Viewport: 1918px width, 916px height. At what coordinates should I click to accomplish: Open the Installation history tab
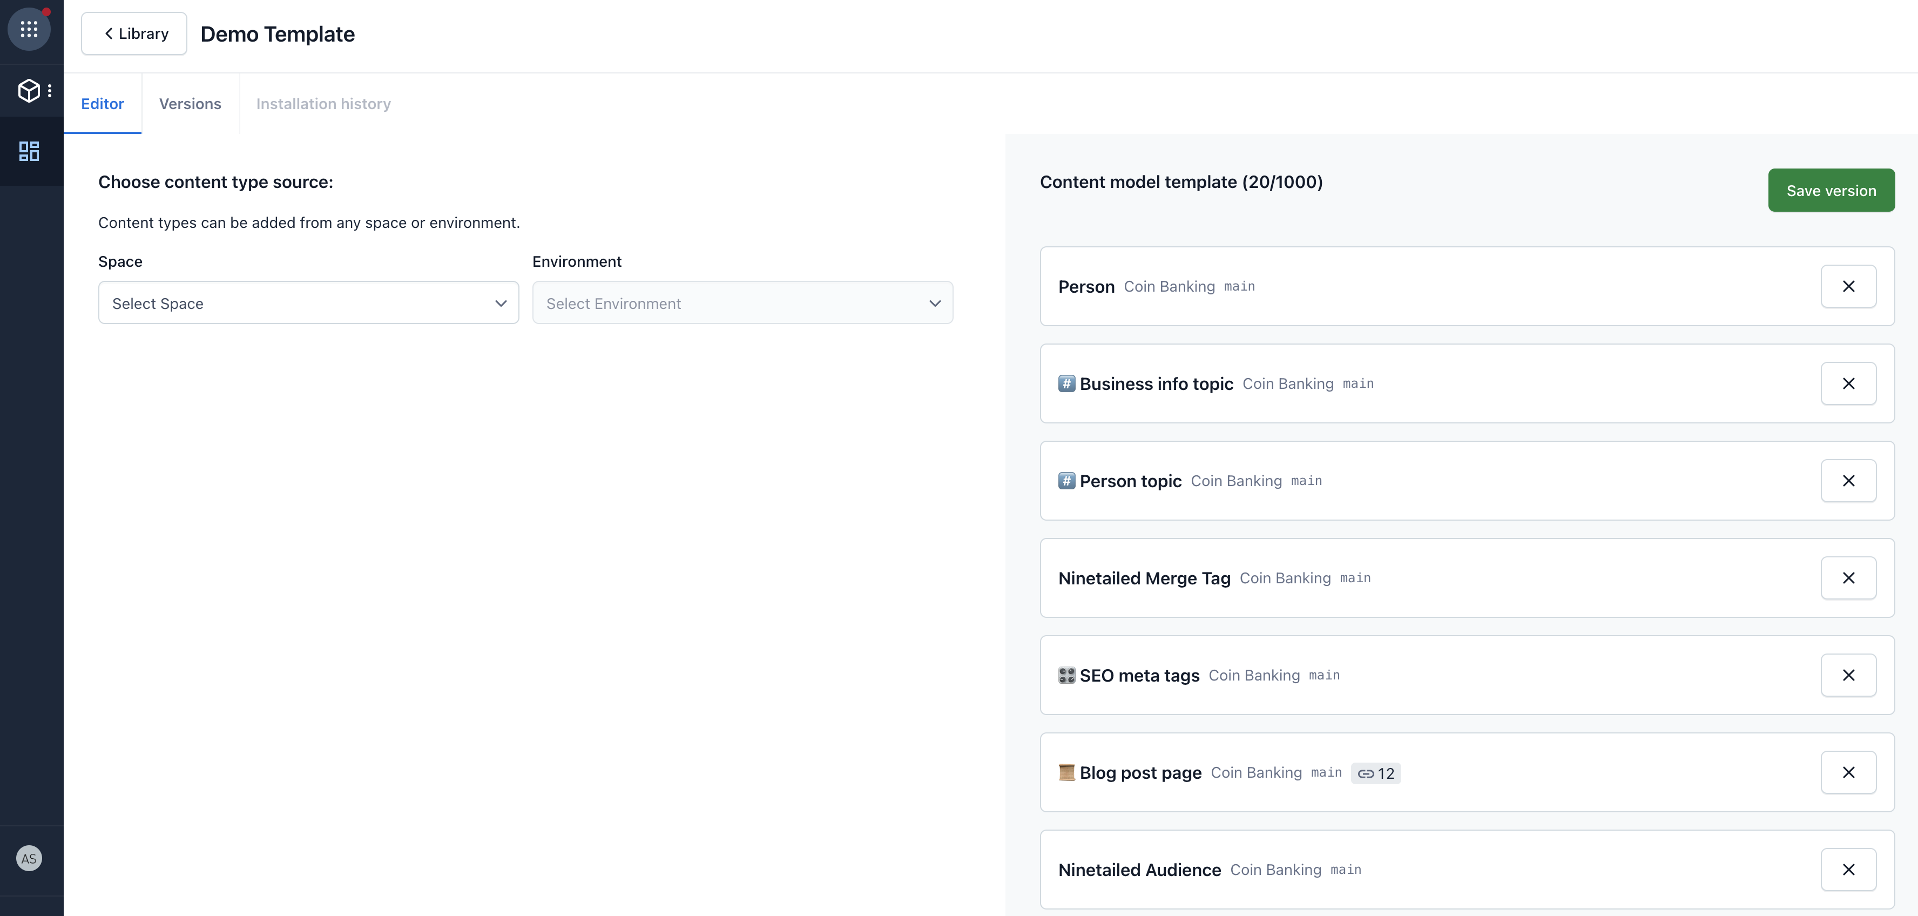(x=323, y=104)
